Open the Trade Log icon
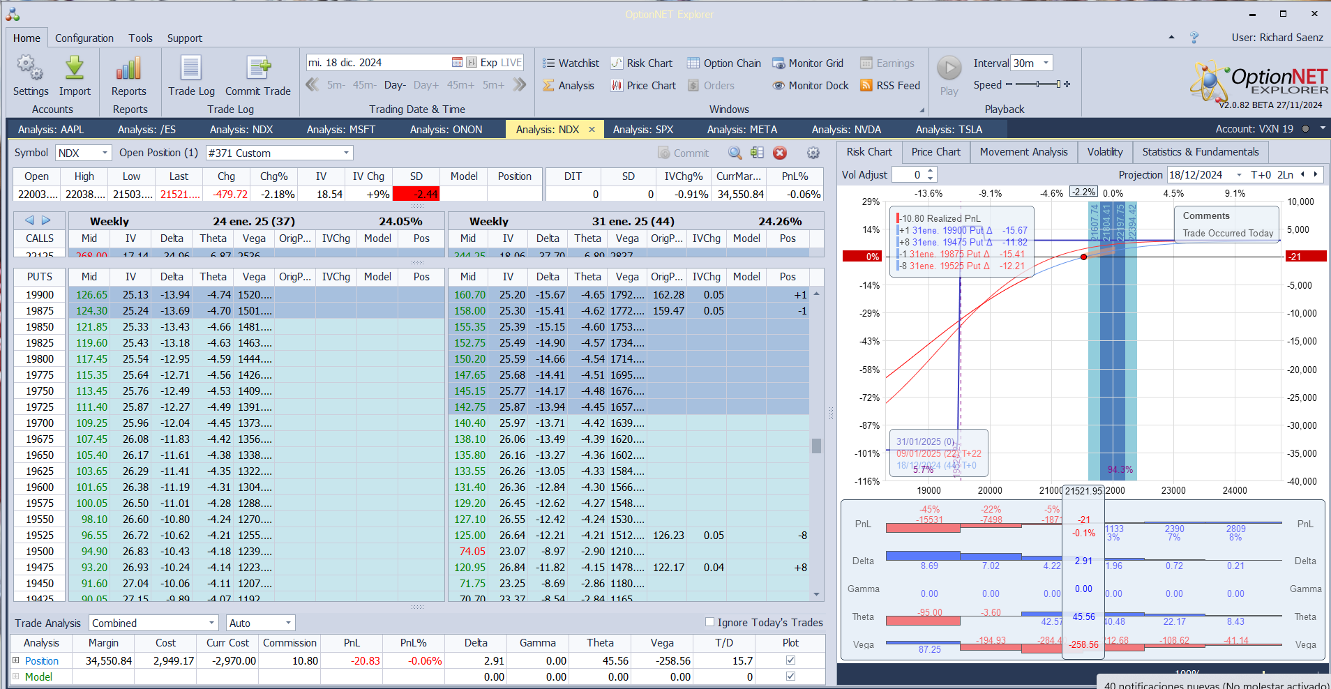 pos(191,68)
